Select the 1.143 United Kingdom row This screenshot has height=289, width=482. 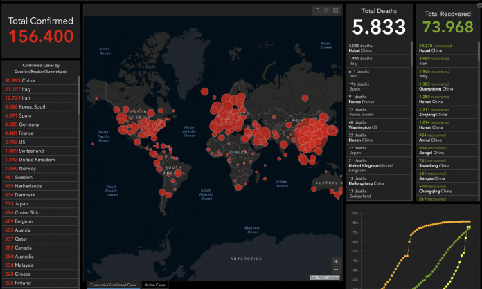tap(40, 160)
